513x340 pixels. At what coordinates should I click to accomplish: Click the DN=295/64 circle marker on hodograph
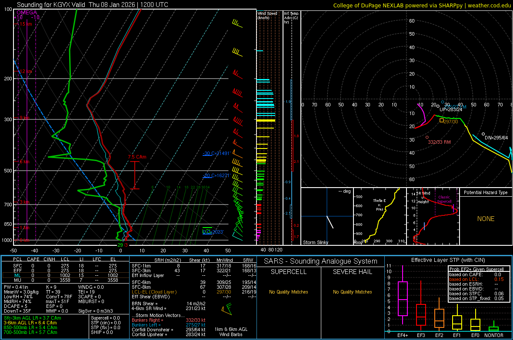click(483, 134)
